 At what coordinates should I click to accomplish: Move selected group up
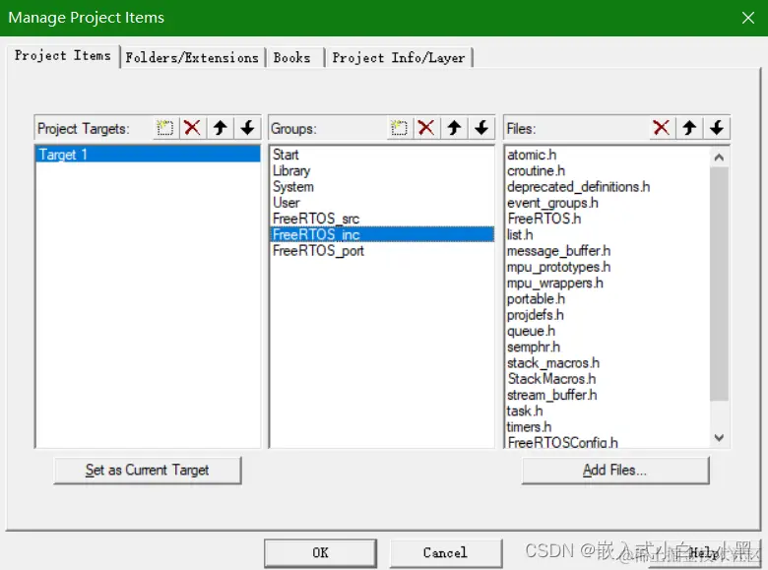tap(454, 128)
